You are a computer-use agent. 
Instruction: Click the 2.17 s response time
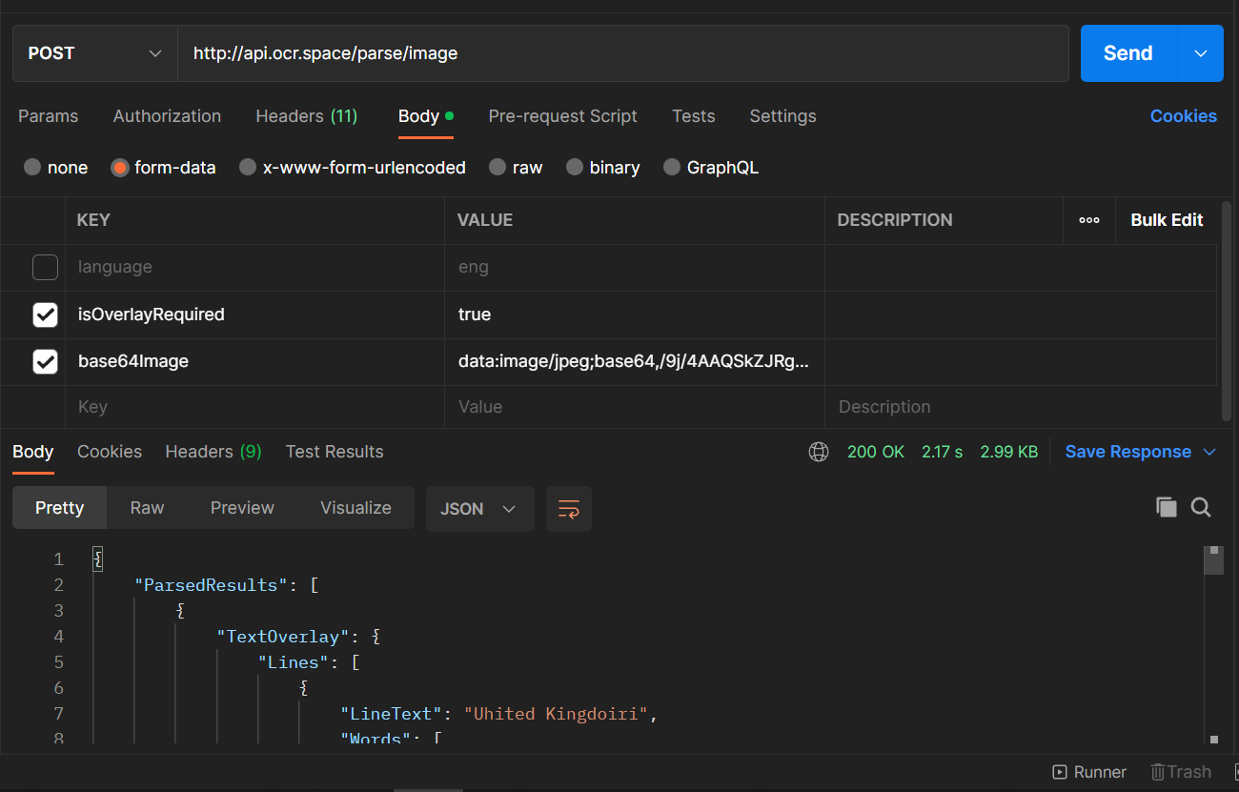943,452
